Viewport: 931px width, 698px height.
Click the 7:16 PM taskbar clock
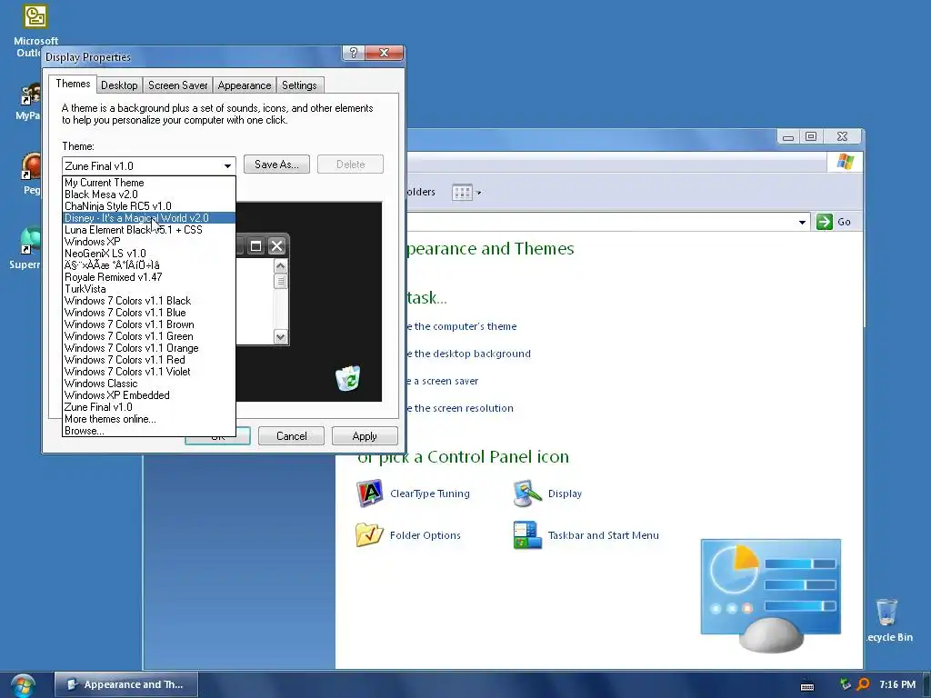[x=897, y=684]
